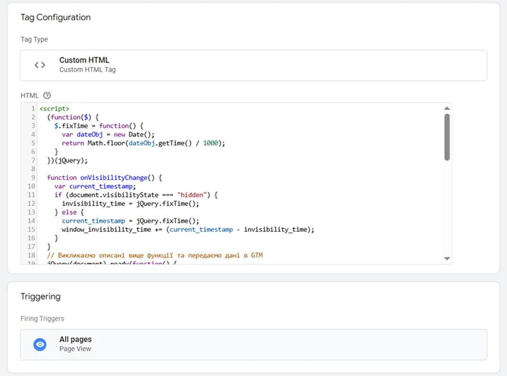Open the HTML field help icon
This screenshot has width=507, height=376.
[46, 95]
